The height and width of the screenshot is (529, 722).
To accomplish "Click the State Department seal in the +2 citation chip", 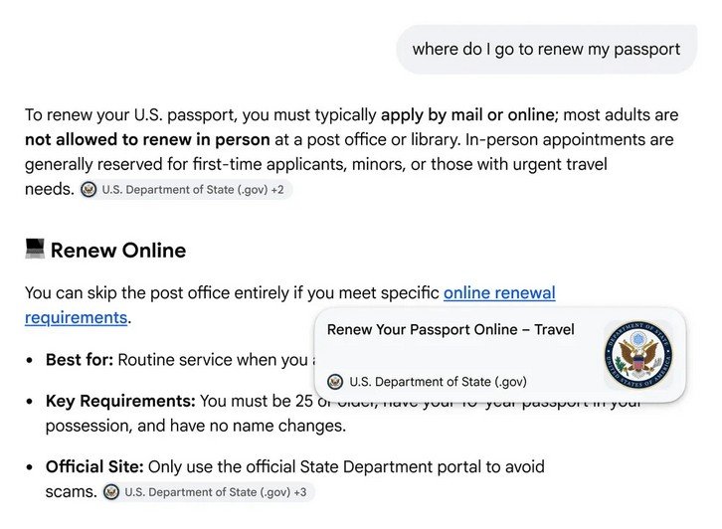I will point(89,190).
